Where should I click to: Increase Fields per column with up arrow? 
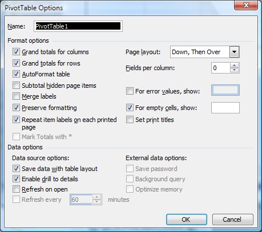pos(234,66)
